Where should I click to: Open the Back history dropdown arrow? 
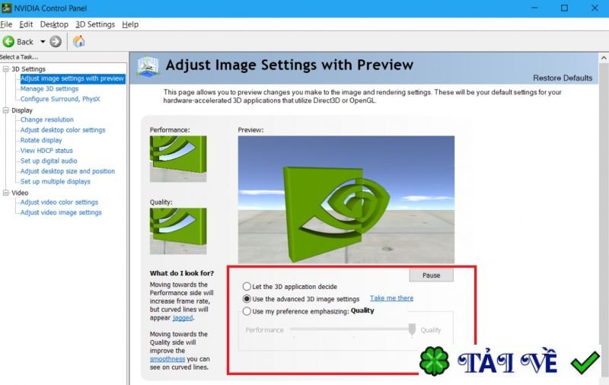[43, 42]
